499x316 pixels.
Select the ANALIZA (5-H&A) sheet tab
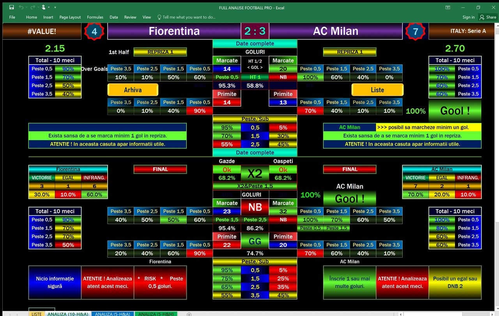pyautogui.click(x=113, y=314)
